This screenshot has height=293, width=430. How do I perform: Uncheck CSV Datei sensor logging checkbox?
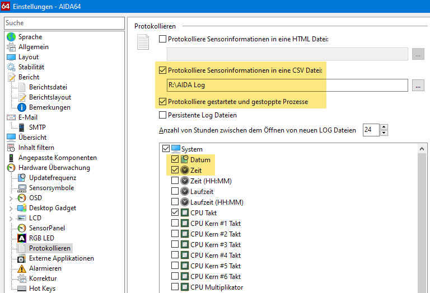click(162, 70)
